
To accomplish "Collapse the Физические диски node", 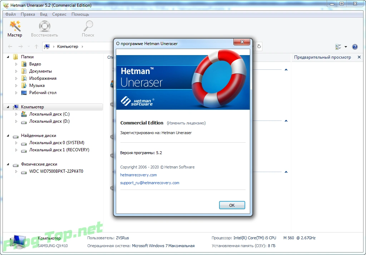I will pyautogui.click(x=8, y=165).
